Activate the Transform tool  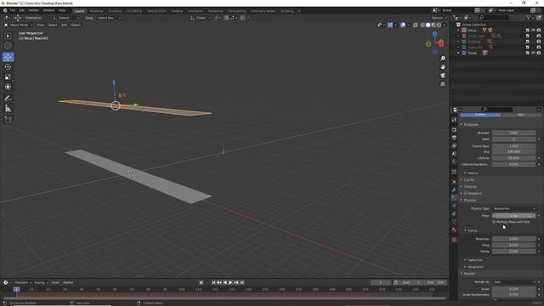click(x=8, y=87)
